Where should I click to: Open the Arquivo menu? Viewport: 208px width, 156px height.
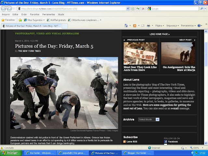6,14
